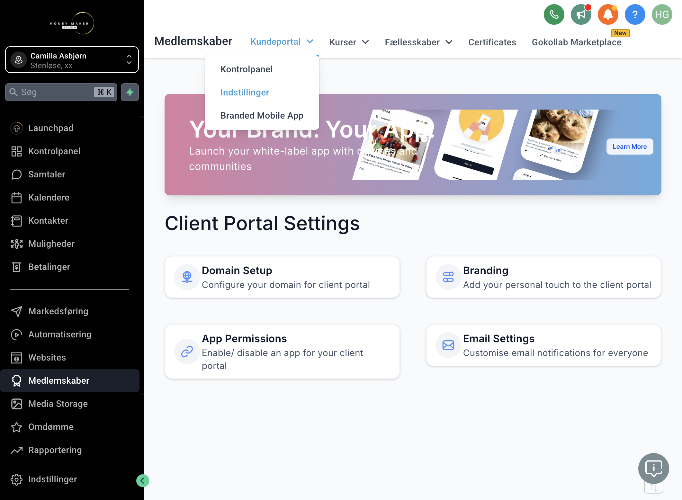Select Indstillinger from Kundeportal dropdown
The width and height of the screenshot is (682, 500).
245,93
